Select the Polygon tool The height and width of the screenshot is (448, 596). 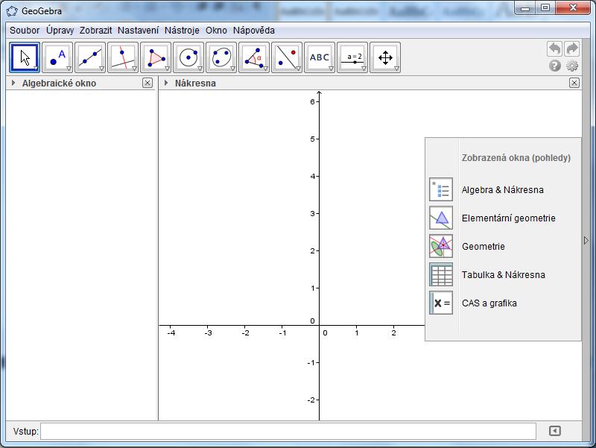[x=156, y=57]
